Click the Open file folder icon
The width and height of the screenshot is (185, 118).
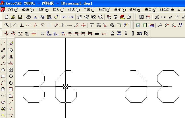(x=13, y=17)
